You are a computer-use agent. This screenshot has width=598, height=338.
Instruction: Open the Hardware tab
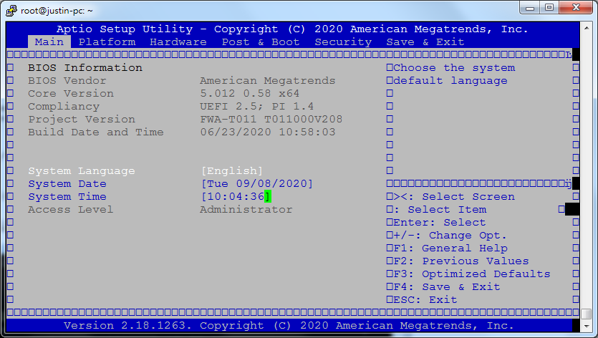coord(178,42)
